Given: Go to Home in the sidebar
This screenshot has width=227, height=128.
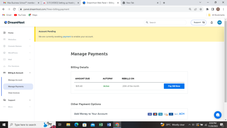Looking at the screenshot, I should point(11,33).
